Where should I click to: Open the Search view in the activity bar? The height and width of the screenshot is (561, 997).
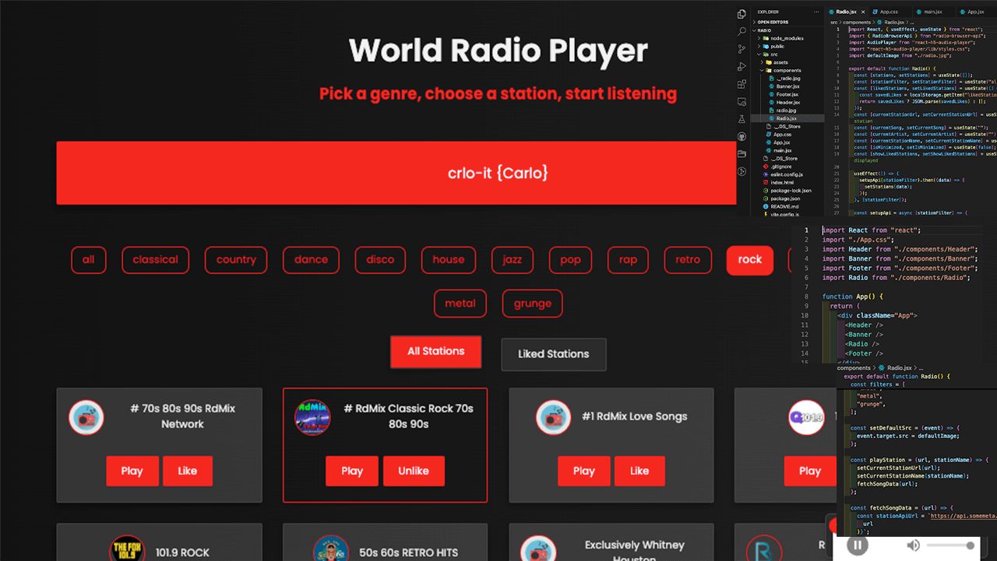click(x=741, y=32)
